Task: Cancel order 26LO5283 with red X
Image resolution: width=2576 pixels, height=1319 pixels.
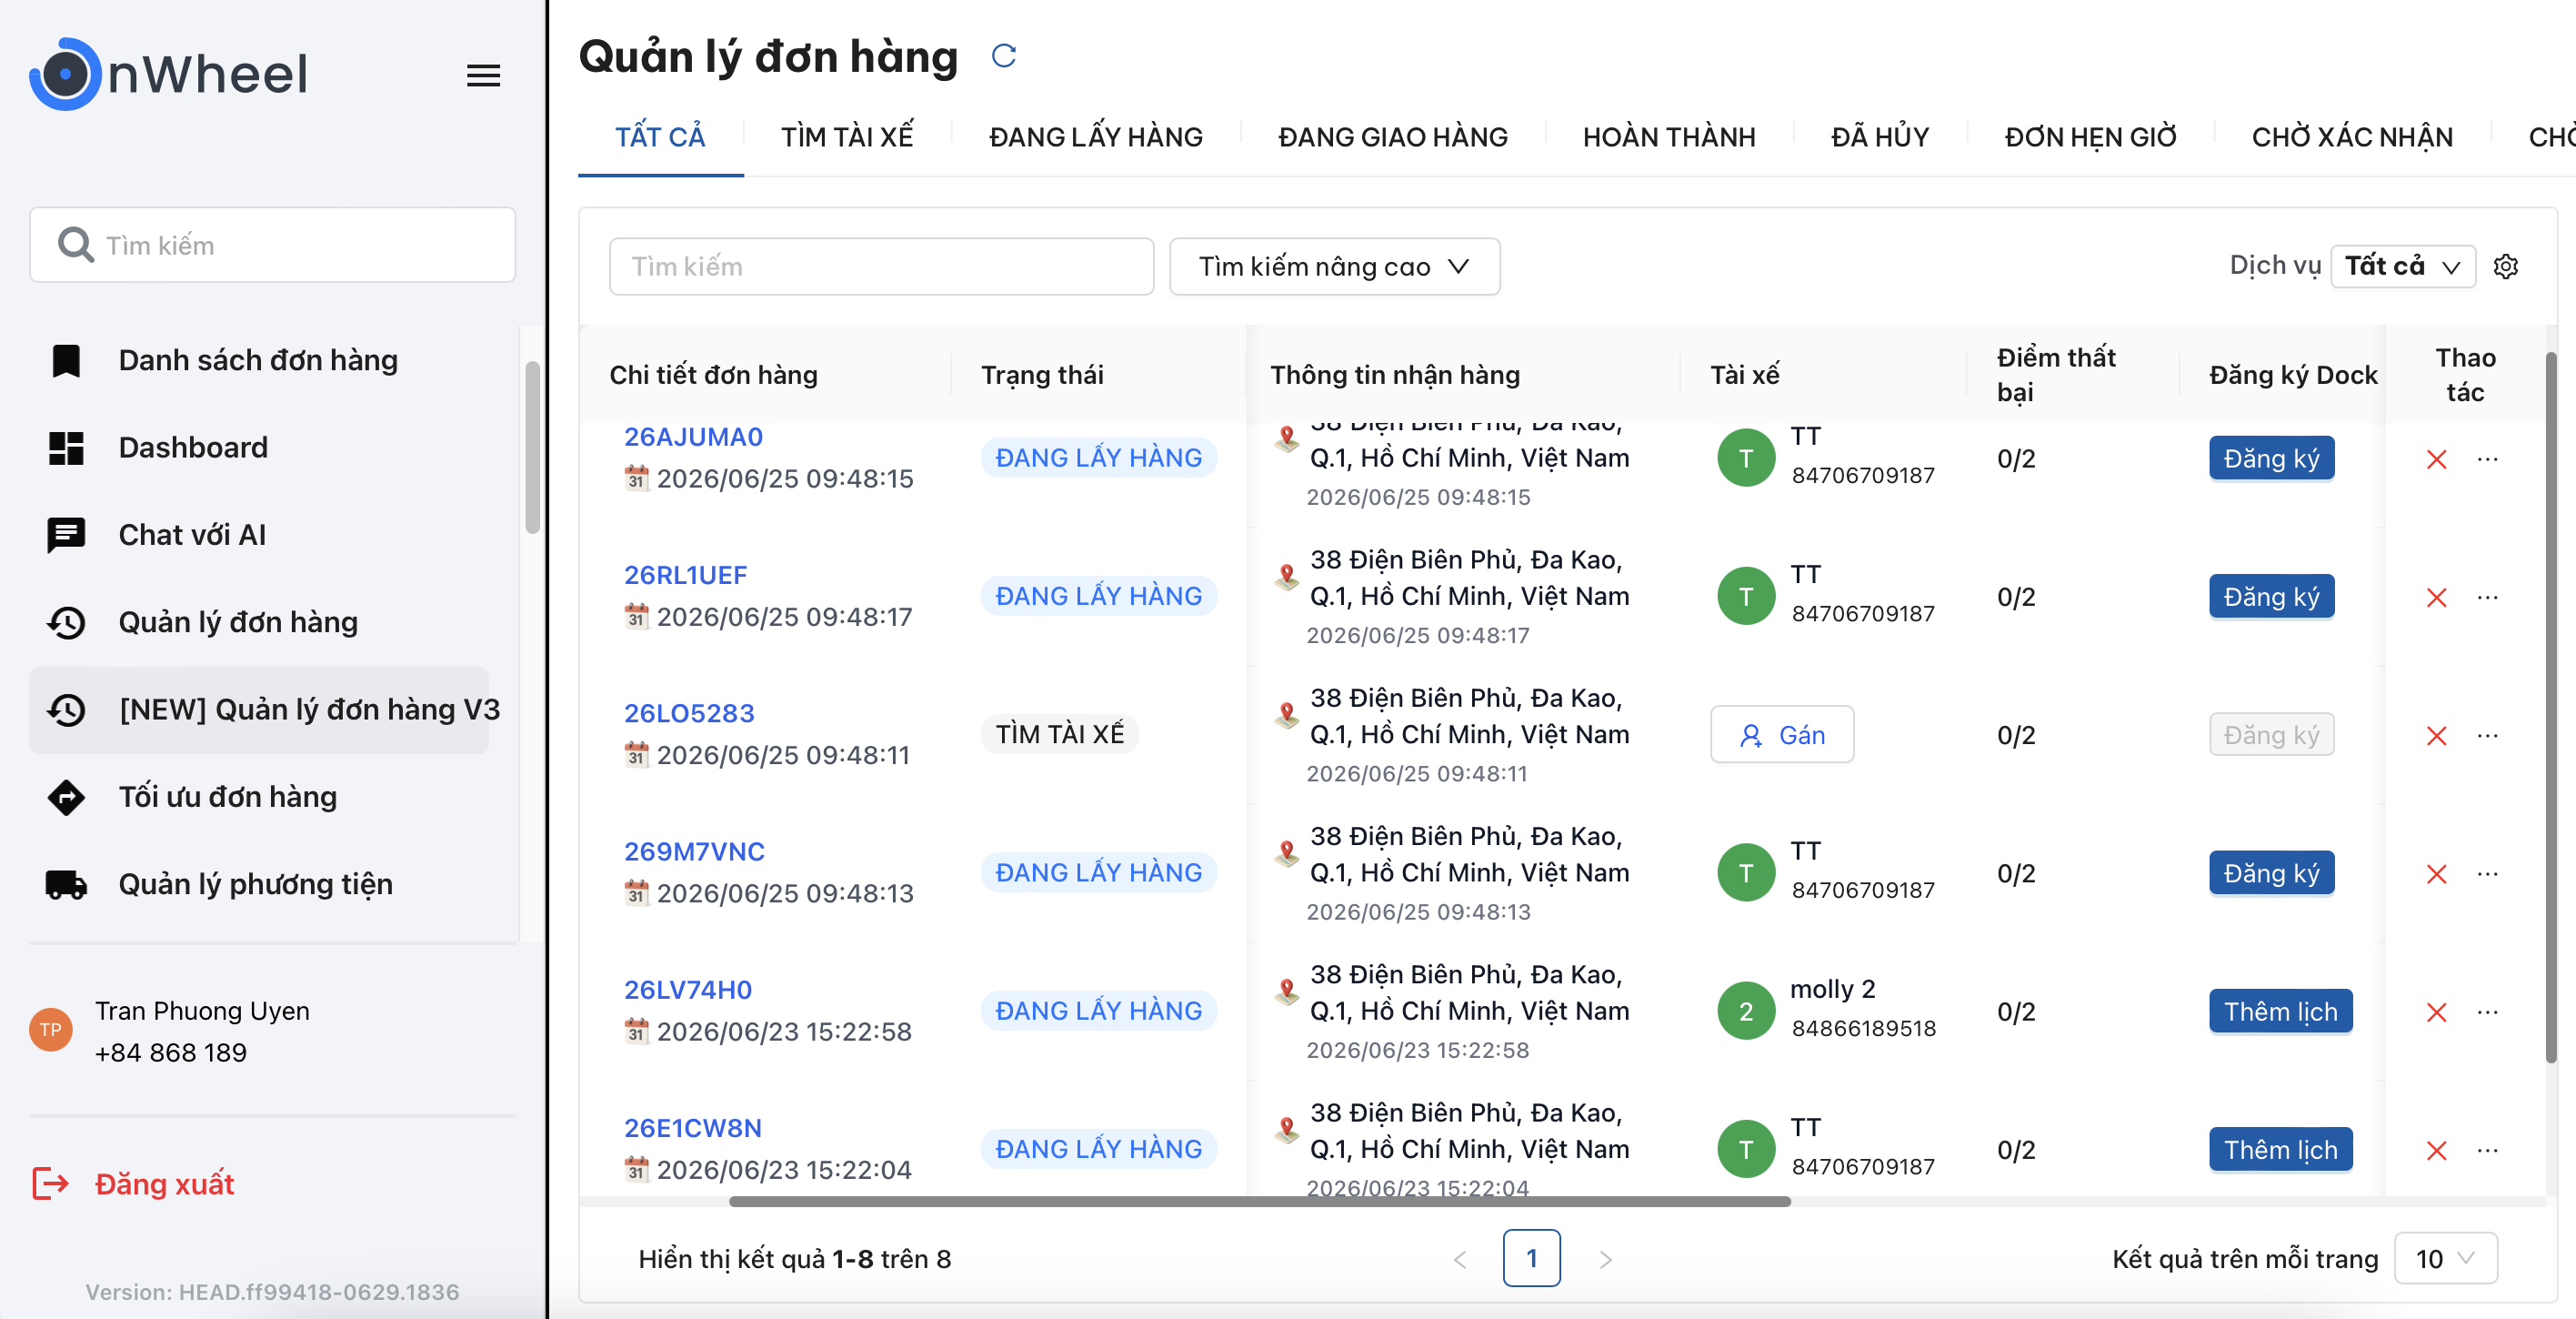Action: pos(2436,736)
